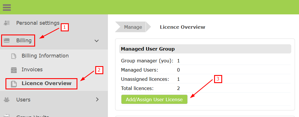299x117 pixels.
Task: Click the Invoices drawer icon
Action: pyautogui.click(x=14, y=70)
